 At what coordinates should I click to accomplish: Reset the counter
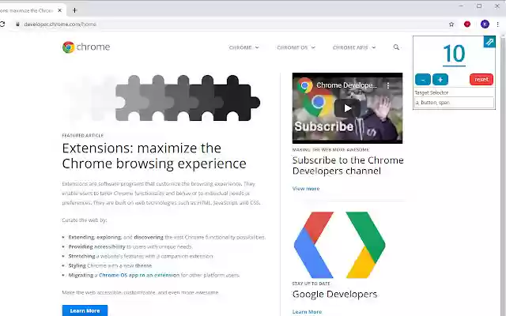[481, 80]
